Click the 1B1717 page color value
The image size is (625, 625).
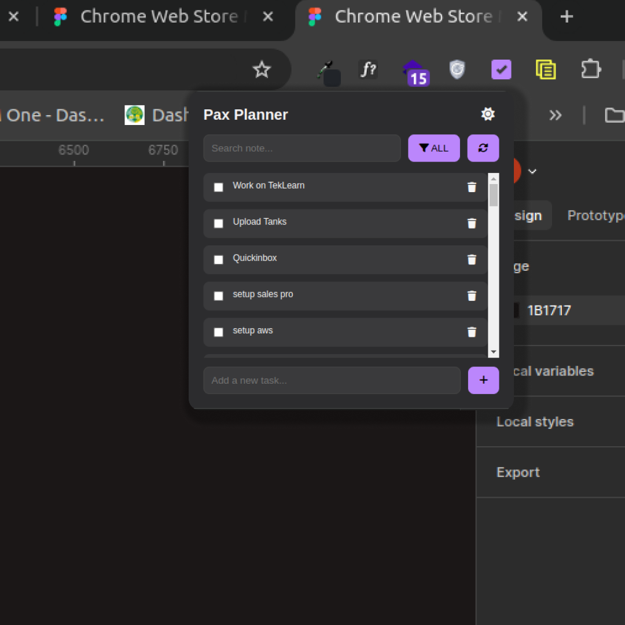549,311
